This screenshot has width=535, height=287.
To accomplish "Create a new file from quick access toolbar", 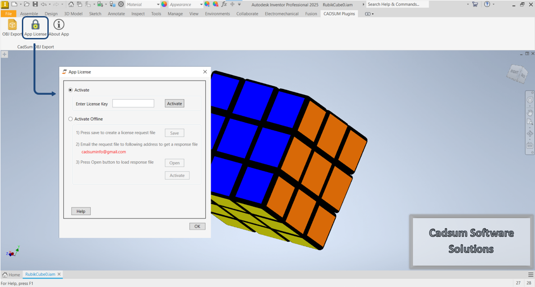I will click(x=14, y=4).
